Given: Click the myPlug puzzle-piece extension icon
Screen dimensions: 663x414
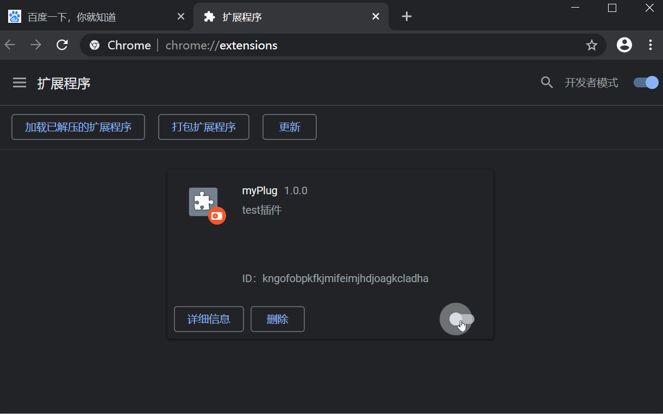Looking at the screenshot, I should click(203, 201).
